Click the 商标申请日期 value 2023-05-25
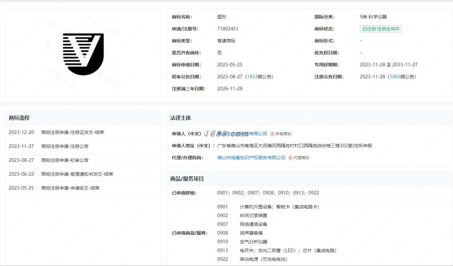 (230, 65)
